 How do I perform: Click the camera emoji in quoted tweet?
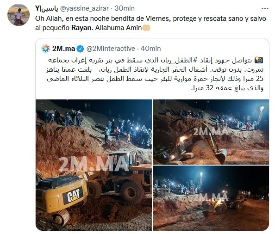pos(259,60)
